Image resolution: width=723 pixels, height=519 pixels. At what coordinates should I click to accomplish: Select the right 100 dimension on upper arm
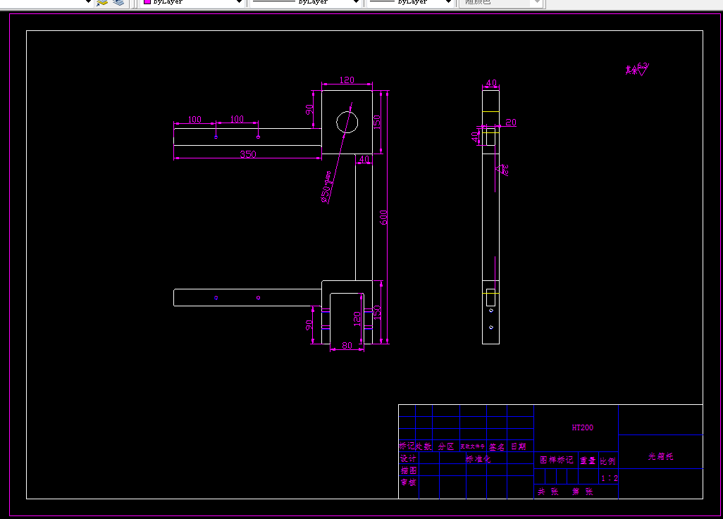pyautogui.click(x=237, y=119)
